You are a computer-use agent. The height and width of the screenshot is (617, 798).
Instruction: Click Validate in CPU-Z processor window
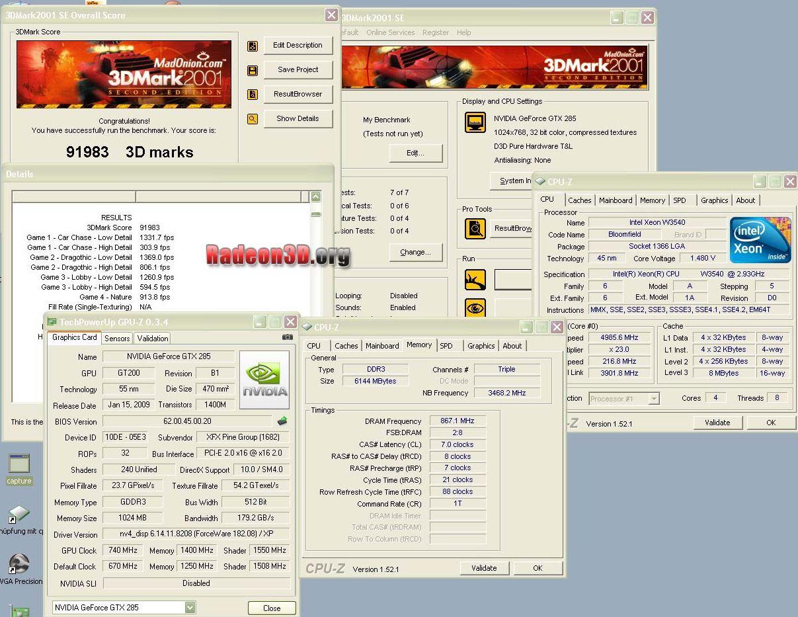point(717,423)
